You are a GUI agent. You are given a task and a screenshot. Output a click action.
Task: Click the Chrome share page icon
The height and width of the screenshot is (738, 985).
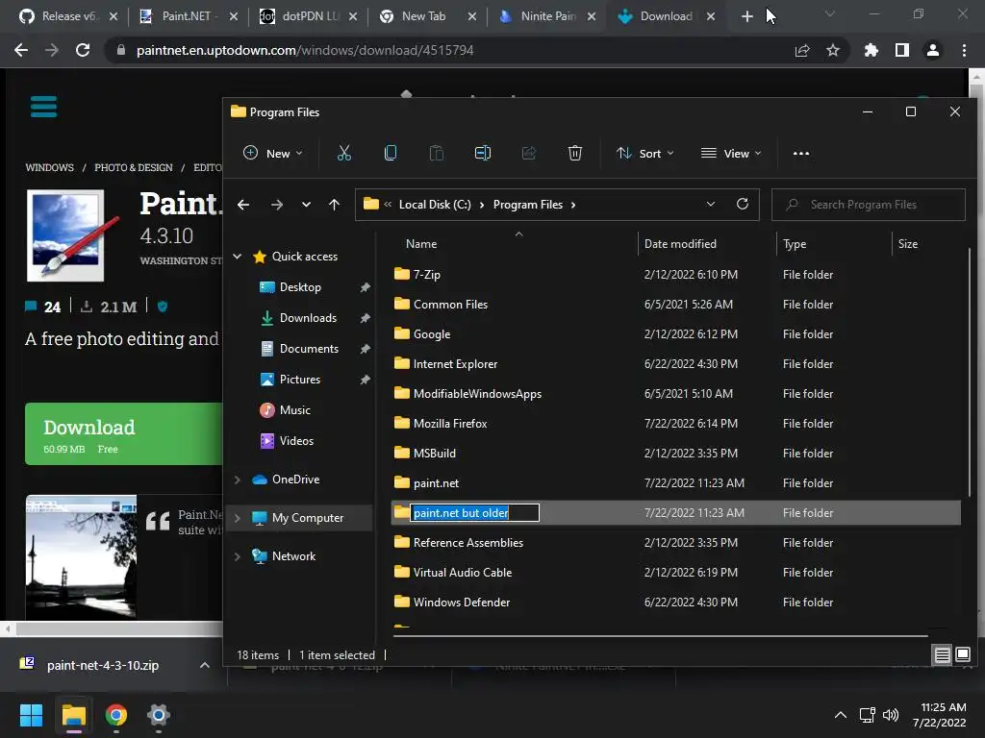tap(801, 50)
